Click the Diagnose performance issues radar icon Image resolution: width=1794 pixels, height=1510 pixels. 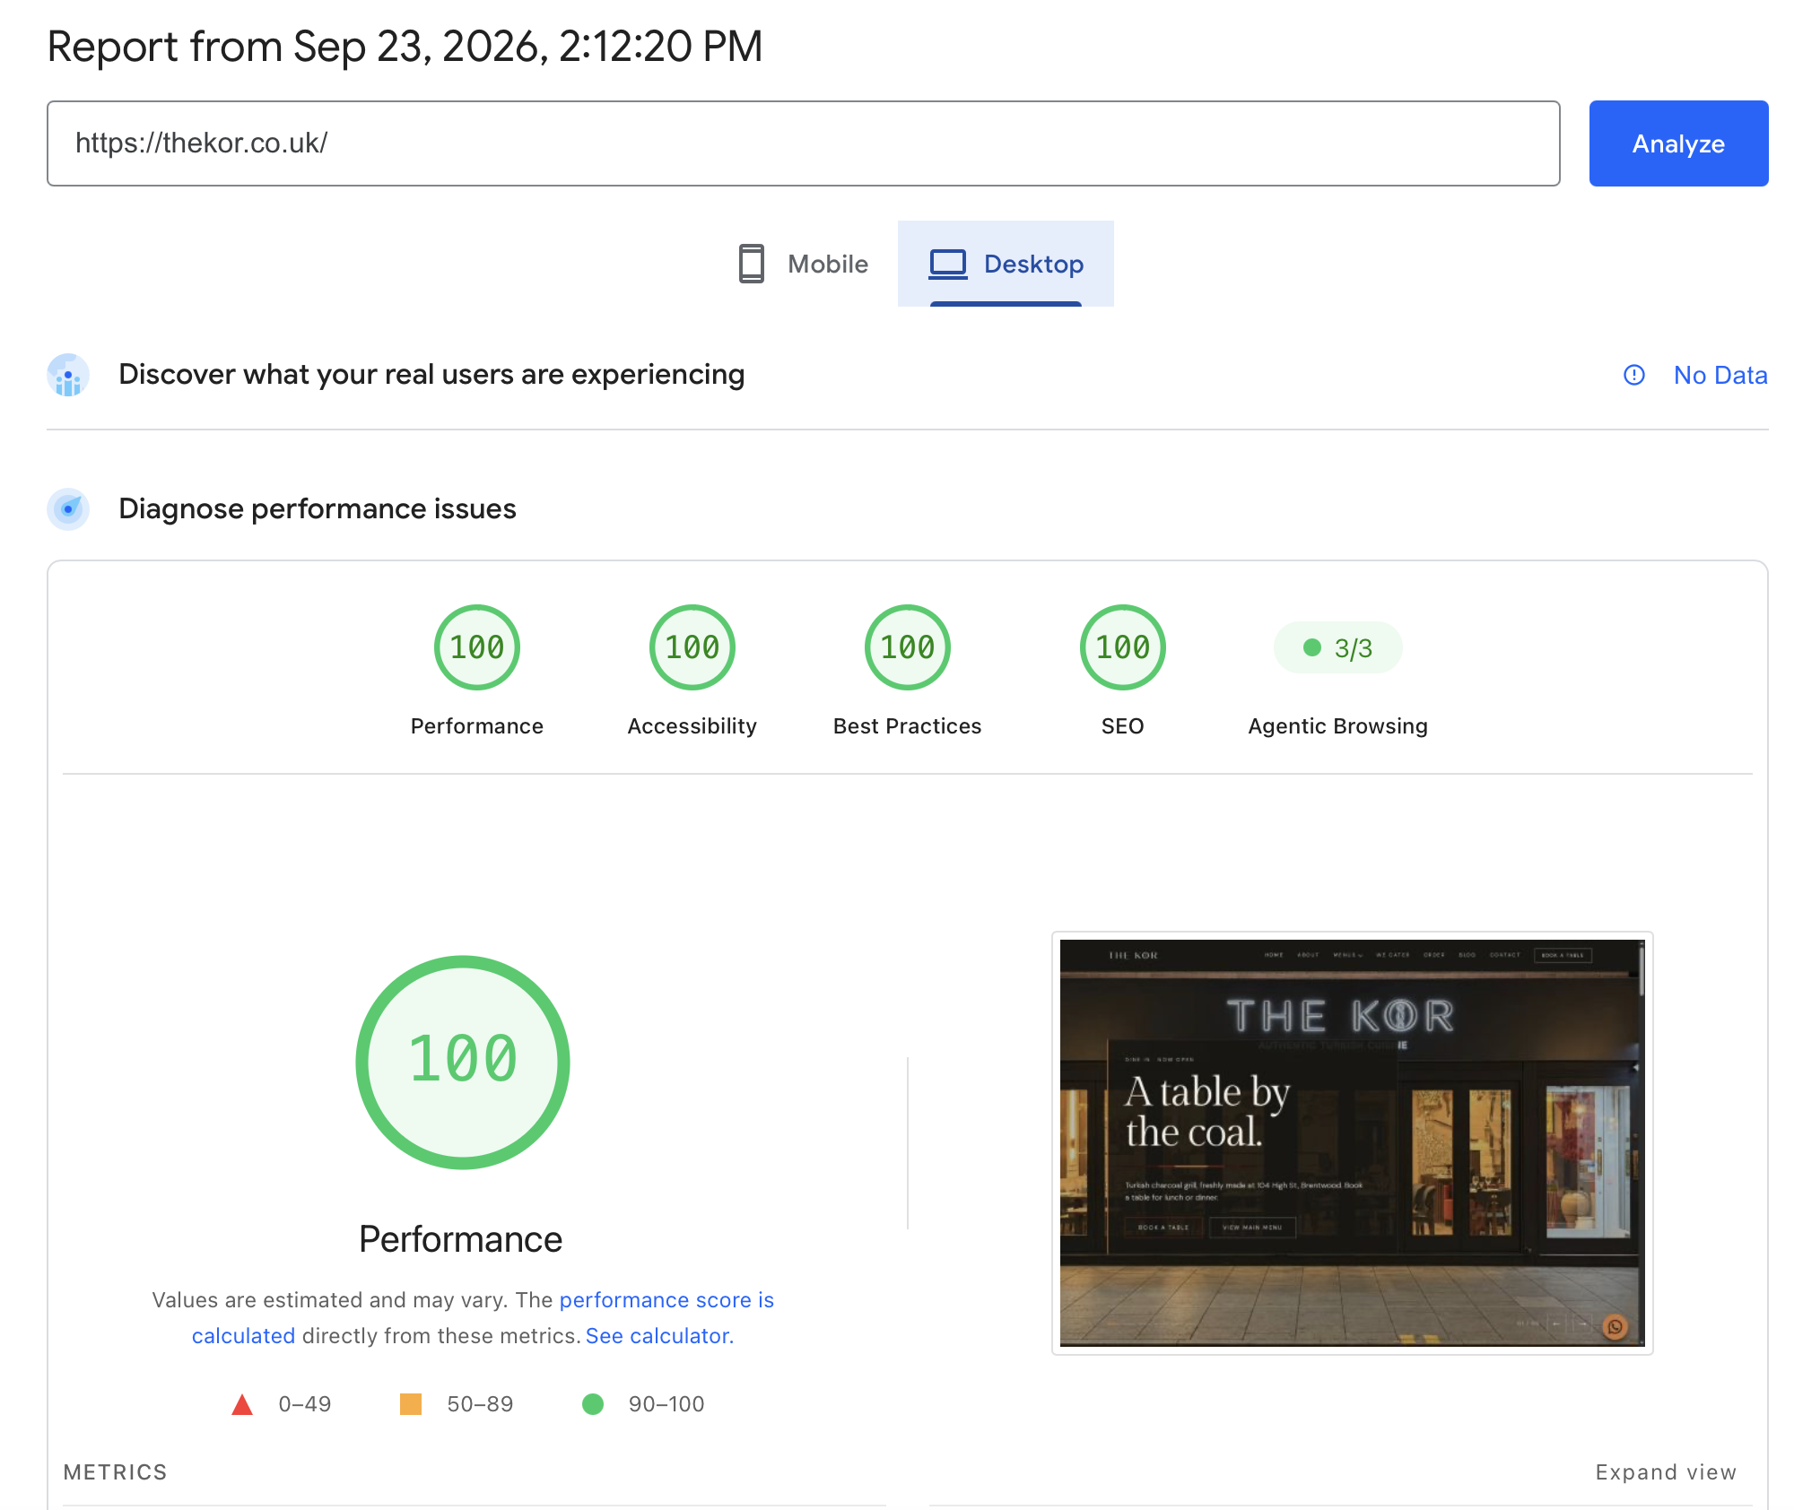coord(68,509)
